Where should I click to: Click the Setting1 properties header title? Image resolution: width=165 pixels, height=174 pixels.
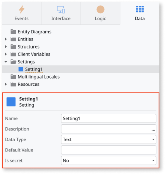[x=28, y=99]
